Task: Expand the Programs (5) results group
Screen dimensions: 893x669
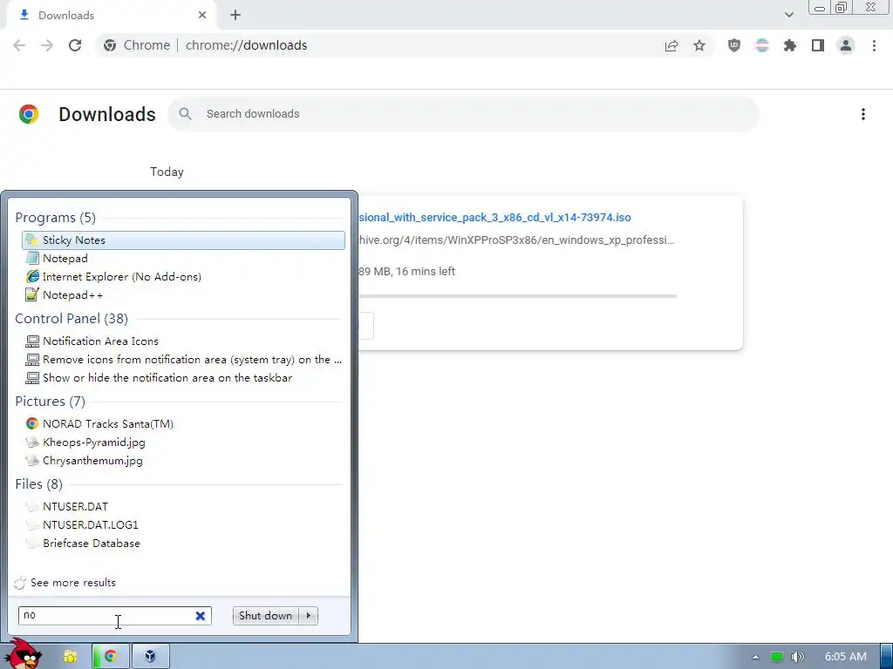Action: (x=55, y=217)
